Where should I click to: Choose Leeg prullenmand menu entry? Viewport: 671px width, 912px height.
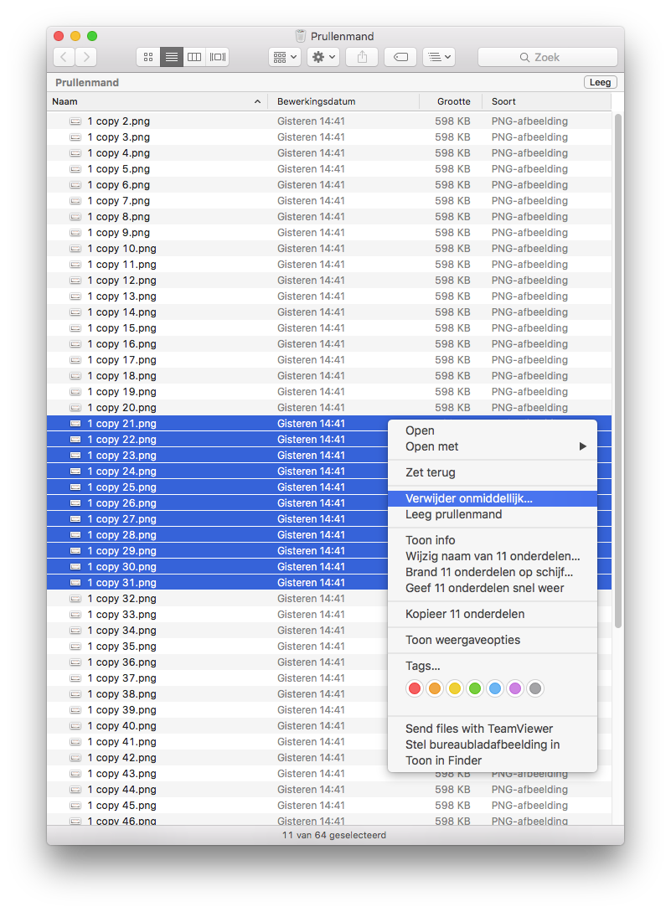tap(493, 514)
